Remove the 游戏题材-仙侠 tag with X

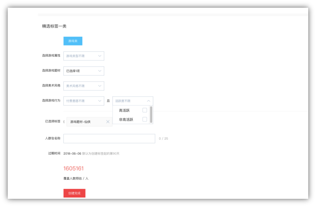(107, 121)
